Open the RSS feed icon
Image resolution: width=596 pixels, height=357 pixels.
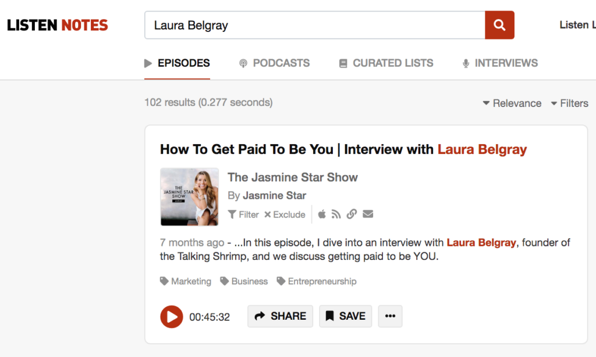tap(336, 215)
